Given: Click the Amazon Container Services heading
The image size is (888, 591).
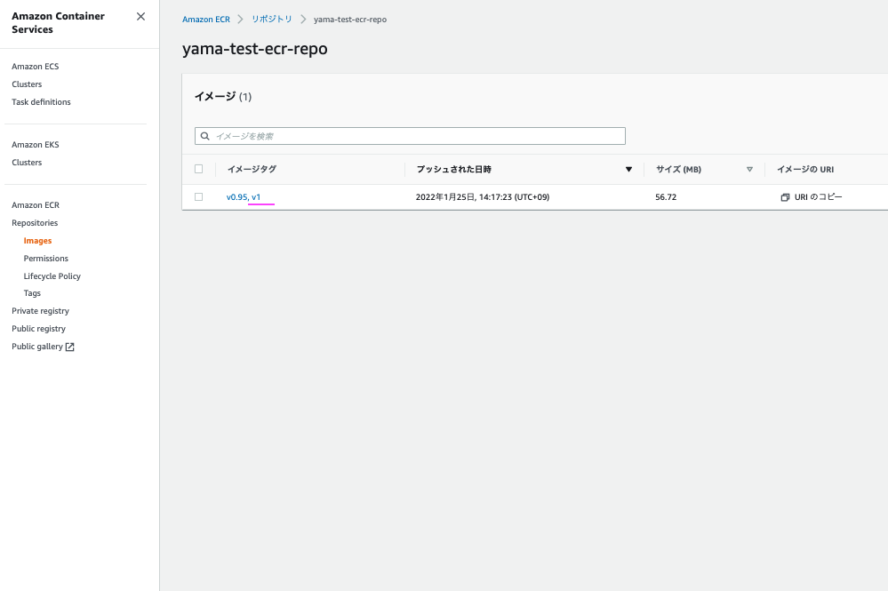Looking at the screenshot, I should pyautogui.click(x=58, y=22).
